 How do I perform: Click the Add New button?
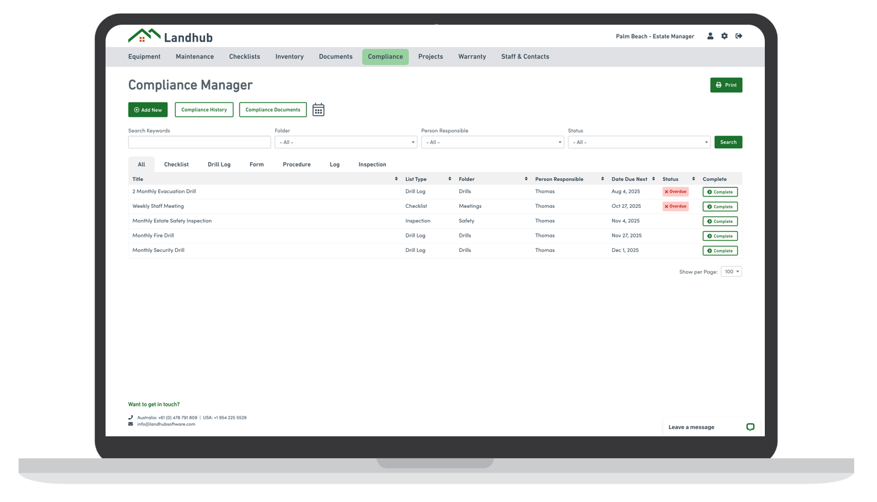click(x=148, y=110)
